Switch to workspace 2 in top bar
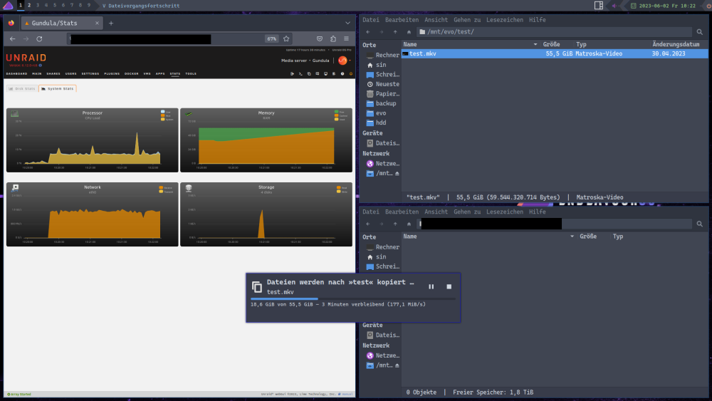The height and width of the screenshot is (401, 712). [29, 6]
